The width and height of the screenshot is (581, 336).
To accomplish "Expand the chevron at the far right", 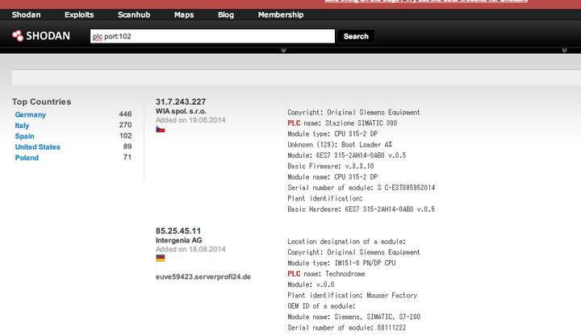I will [x=564, y=50].
